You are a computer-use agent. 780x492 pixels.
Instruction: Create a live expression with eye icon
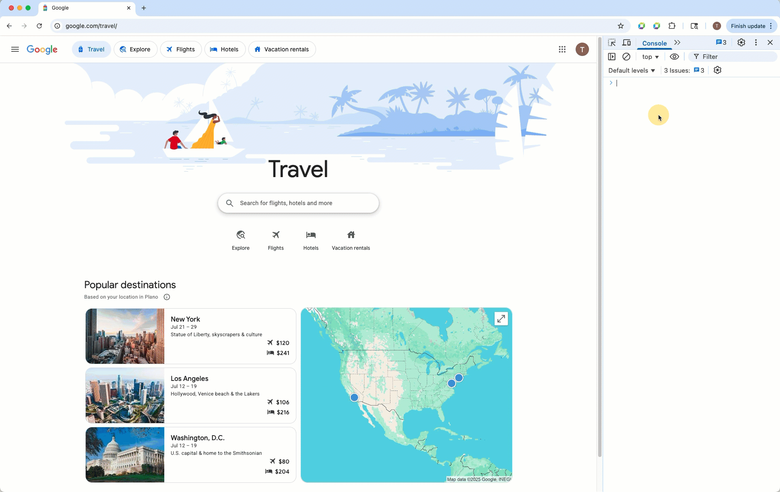(674, 57)
